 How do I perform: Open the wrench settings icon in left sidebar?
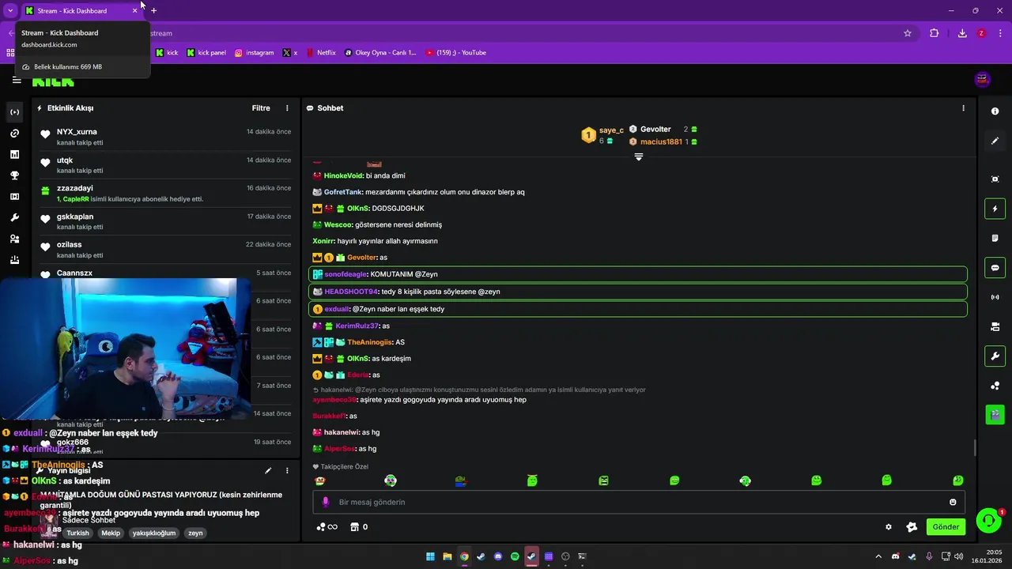pos(14,218)
